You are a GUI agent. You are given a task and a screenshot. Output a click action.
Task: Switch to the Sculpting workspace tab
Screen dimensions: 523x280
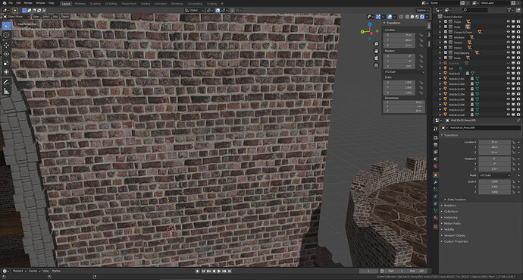tap(96, 3)
